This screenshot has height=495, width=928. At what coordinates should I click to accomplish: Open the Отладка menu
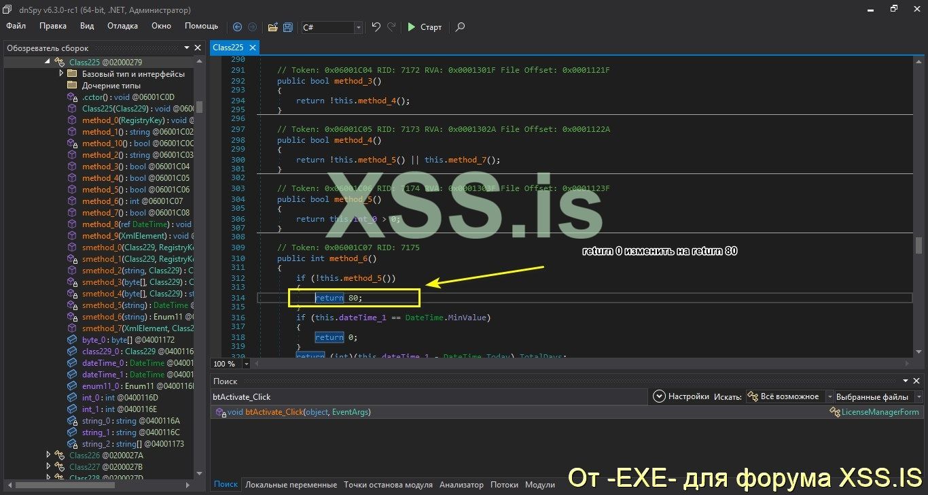[122, 26]
